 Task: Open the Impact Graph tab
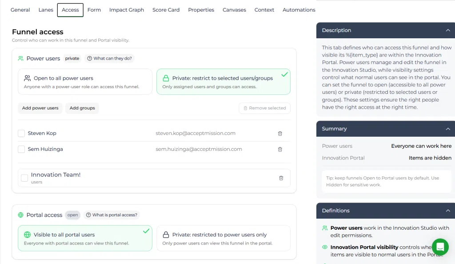pos(127,10)
